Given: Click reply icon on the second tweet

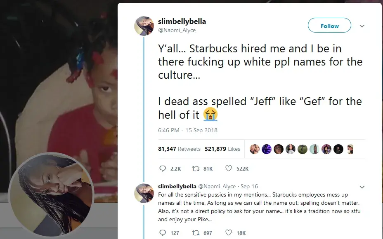Looking at the screenshot, I should click(x=162, y=233).
